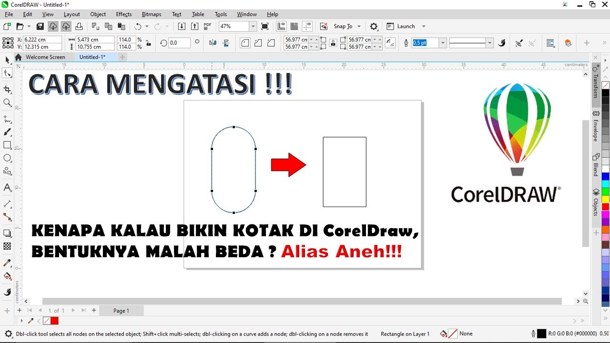Image resolution: width=610 pixels, height=343 pixels.
Task: Select the Ellipse tool
Action: pos(7,158)
